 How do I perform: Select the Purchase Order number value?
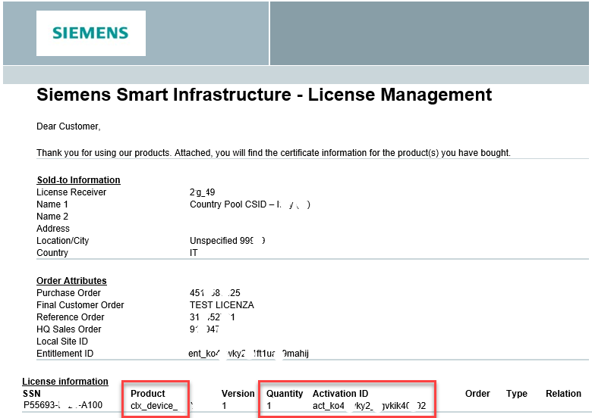(x=215, y=292)
